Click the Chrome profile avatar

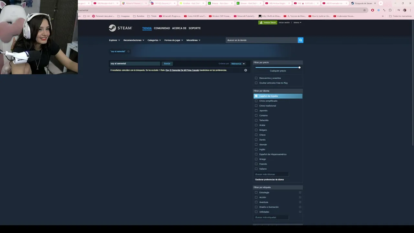pyautogui.click(x=404, y=10)
